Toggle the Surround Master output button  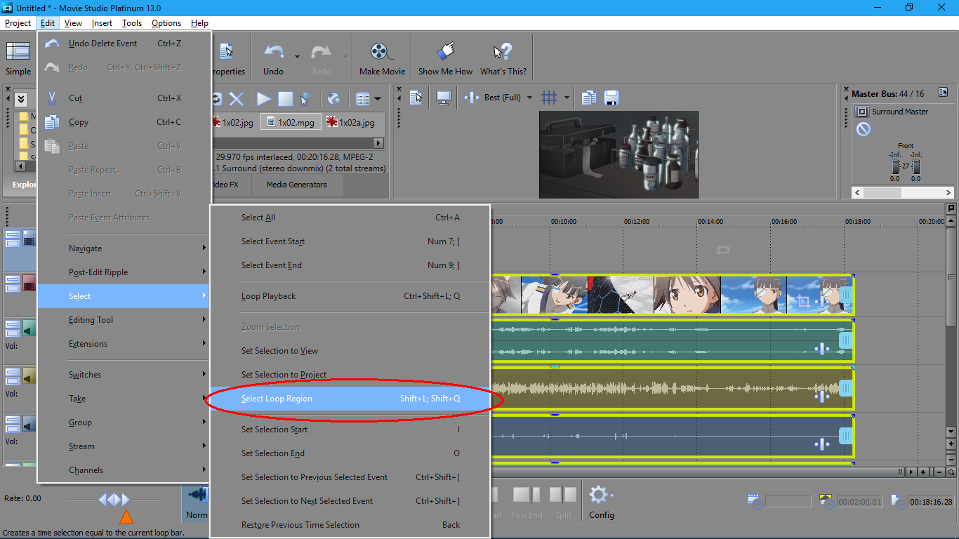(861, 112)
